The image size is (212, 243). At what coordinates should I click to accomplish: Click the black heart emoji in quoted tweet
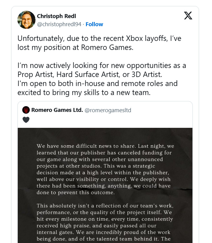[26, 120]
